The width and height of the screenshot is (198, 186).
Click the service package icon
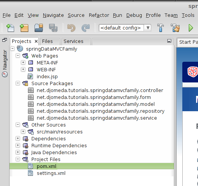31,118
